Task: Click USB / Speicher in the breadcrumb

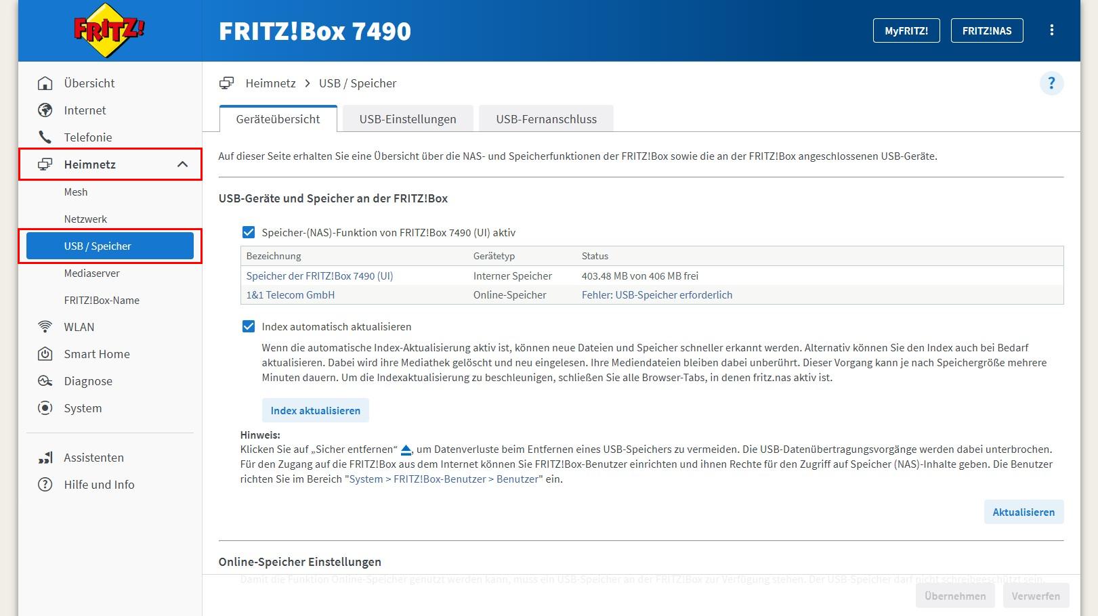Action: click(358, 83)
